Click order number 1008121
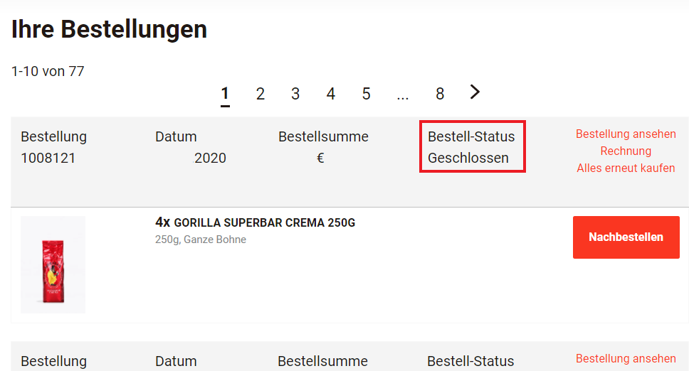 [x=48, y=158]
